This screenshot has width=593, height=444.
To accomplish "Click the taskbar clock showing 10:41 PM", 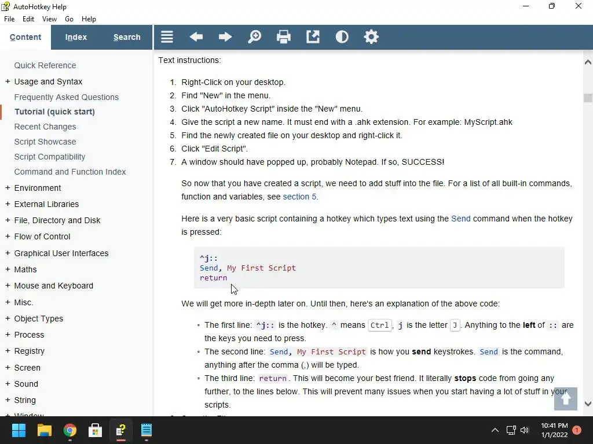I will [x=554, y=430].
